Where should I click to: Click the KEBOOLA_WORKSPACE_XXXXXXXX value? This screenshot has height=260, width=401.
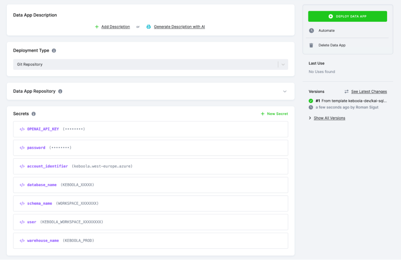pos(72,222)
